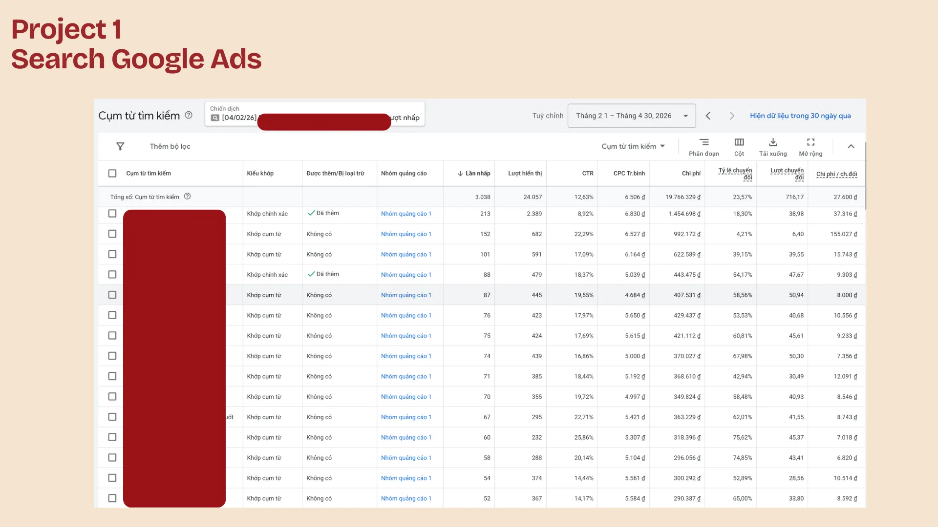938x527 pixels.
Task: Click the cost per conversion value 155.027 đ
Action: click(844, 234)
